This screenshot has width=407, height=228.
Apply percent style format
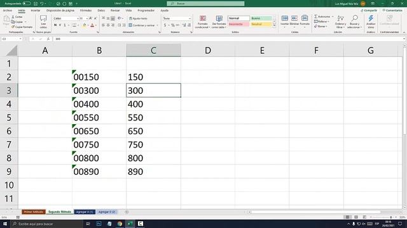click(x=172, y=25)
